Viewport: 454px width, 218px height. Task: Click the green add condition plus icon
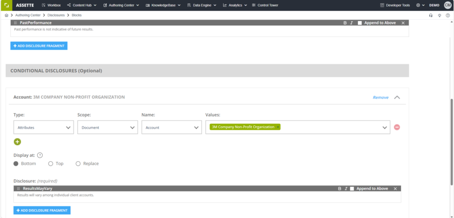pyautogui.click(x=17, y=142)
